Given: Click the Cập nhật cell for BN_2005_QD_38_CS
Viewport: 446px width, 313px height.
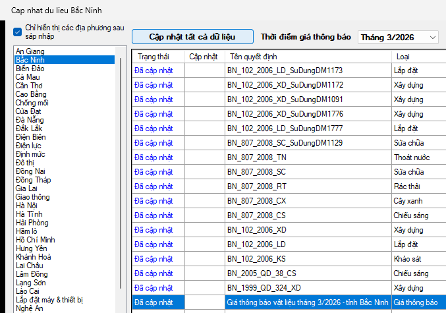Looking at the screenshot, I should (x=204, y=273).
